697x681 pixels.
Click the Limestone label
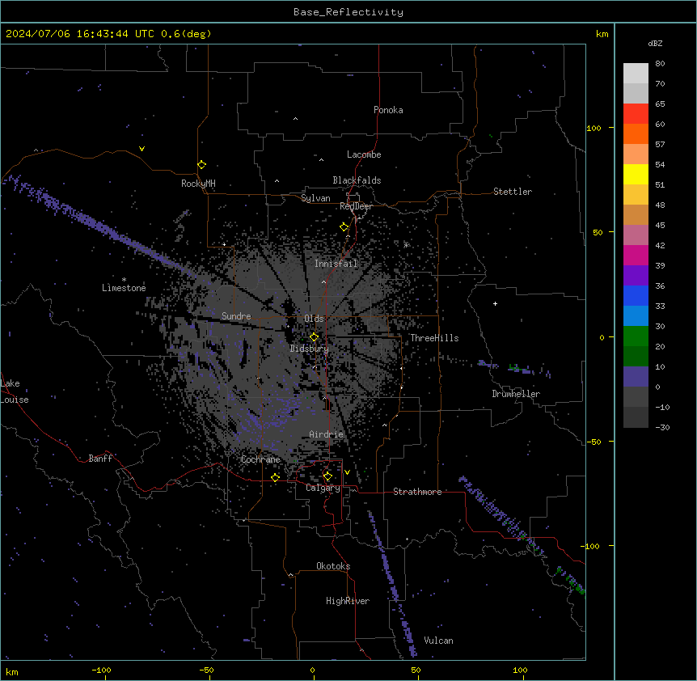(x=124, y=288)
